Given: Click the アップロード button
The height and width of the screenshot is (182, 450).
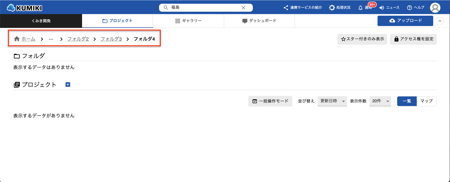Looking at the screenshot, I should click(405, 21).
